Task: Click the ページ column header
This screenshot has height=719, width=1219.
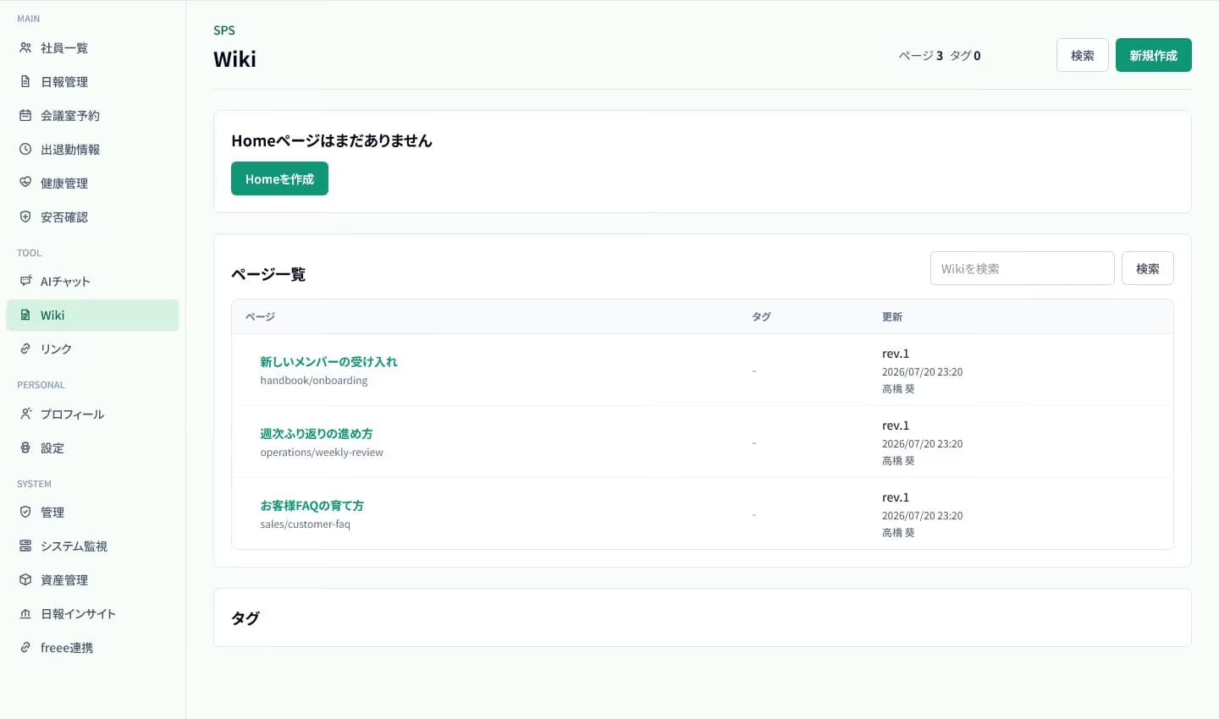Action: coord(260,316)
